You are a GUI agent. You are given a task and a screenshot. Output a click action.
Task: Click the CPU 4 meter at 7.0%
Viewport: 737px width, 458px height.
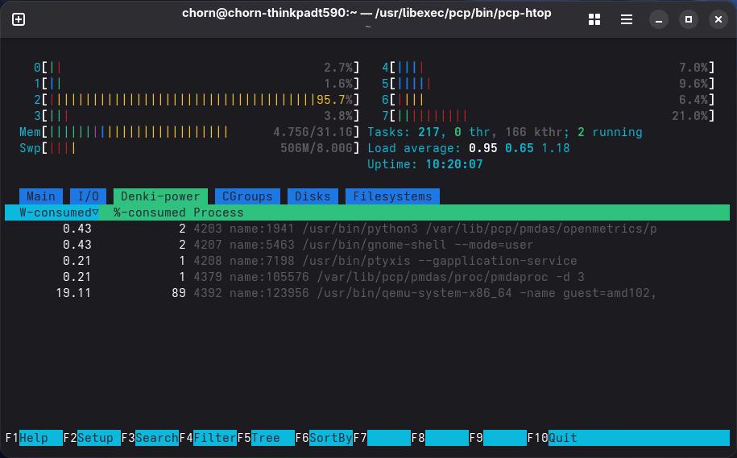[548, 68]
